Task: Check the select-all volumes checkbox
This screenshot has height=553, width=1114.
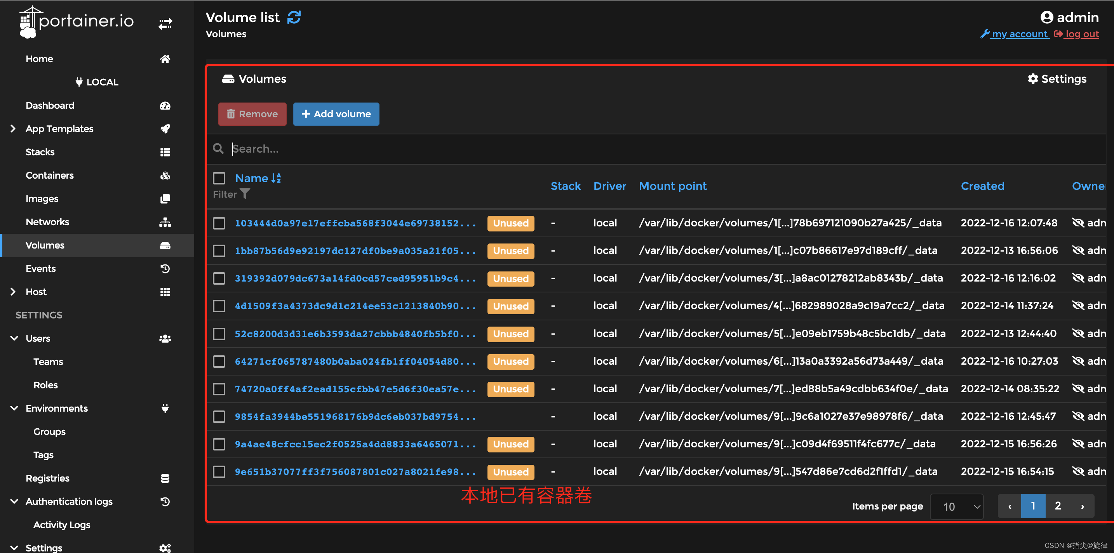Action: (x=219, y=178)
